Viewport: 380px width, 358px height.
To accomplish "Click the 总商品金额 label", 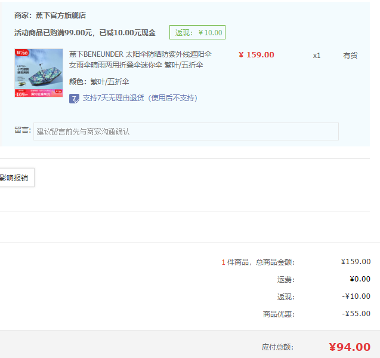I will [275, 262].
